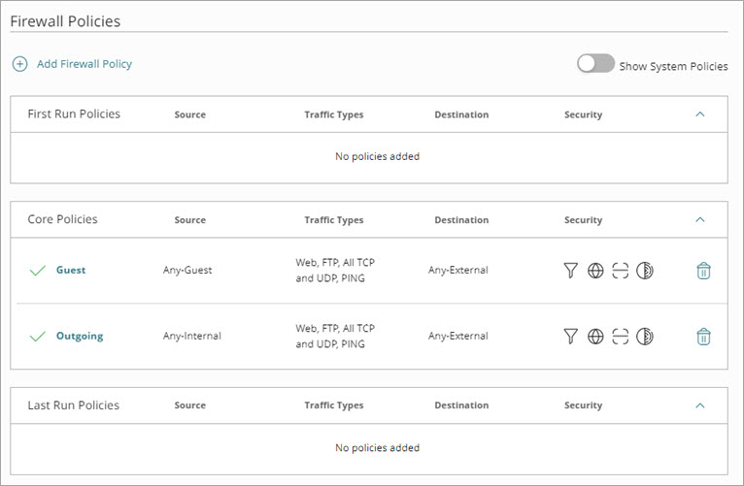The image size is (744, 486).
Task: Click the globe icon in Guest row
Action: coord(595,271)
